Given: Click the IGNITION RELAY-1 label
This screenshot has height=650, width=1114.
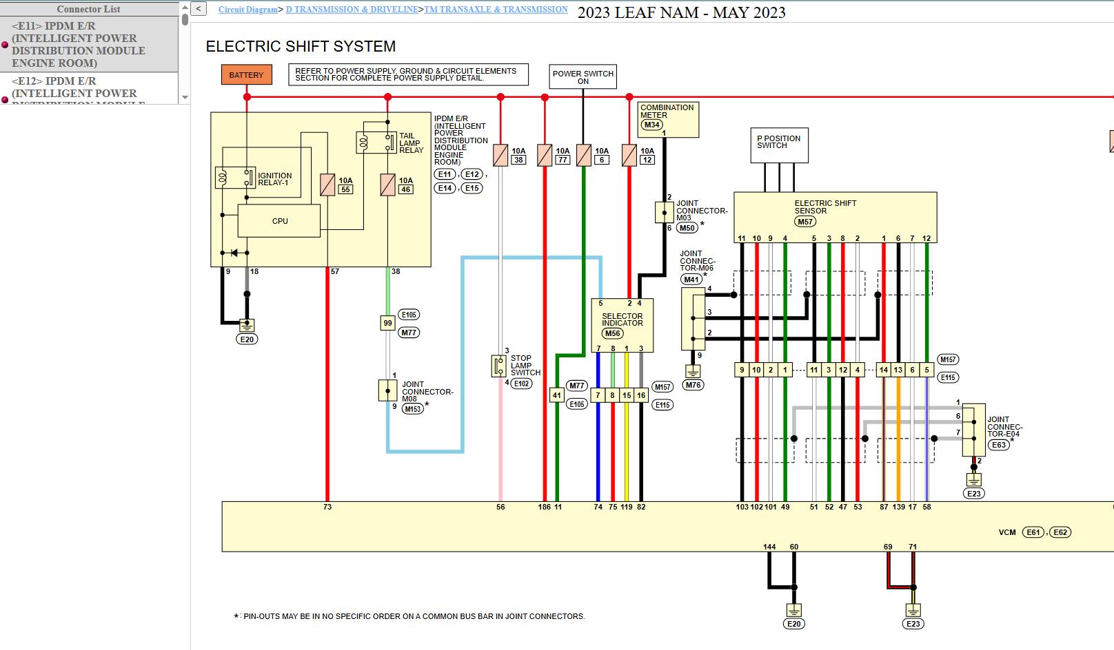Looking at the screenshot, I should click(274, 179).
